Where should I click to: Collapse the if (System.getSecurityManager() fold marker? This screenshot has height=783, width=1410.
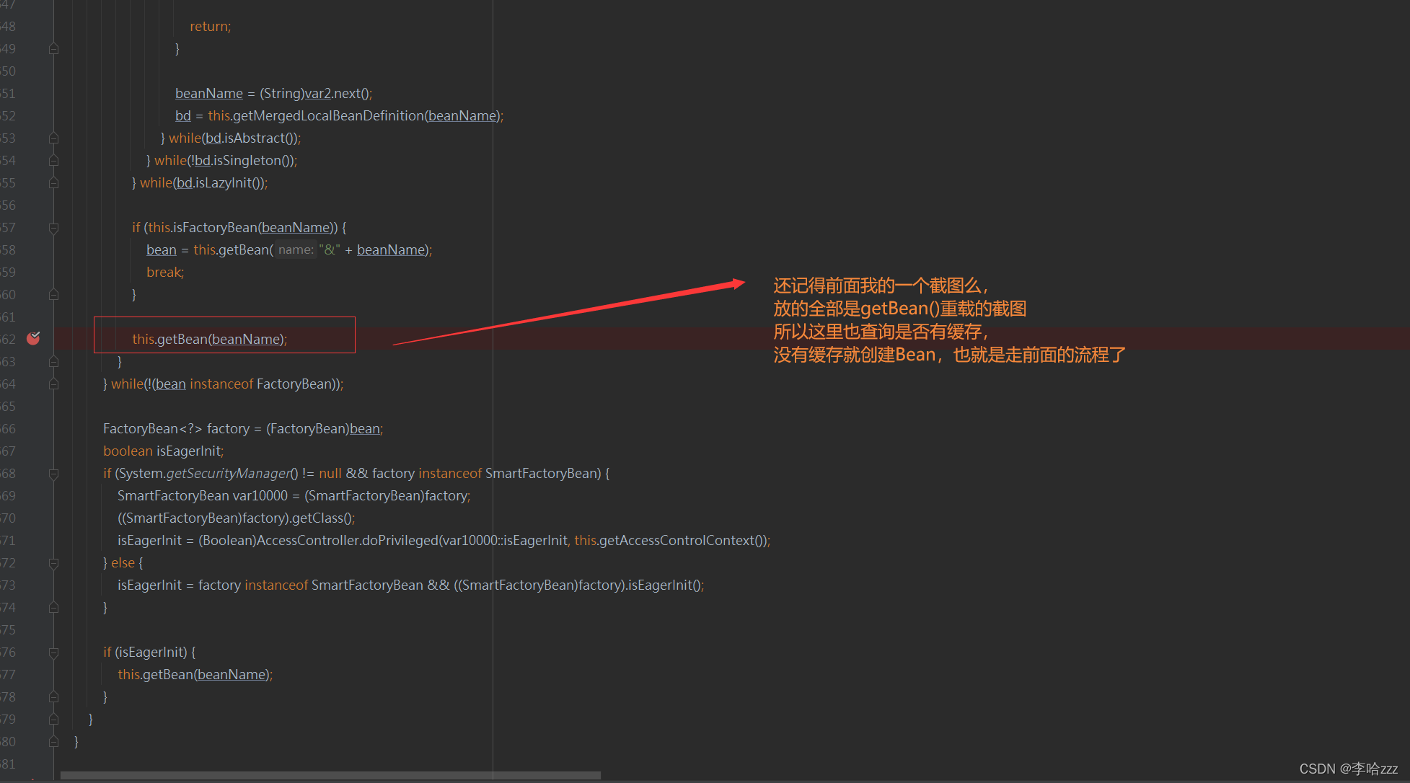click(53, 474)
